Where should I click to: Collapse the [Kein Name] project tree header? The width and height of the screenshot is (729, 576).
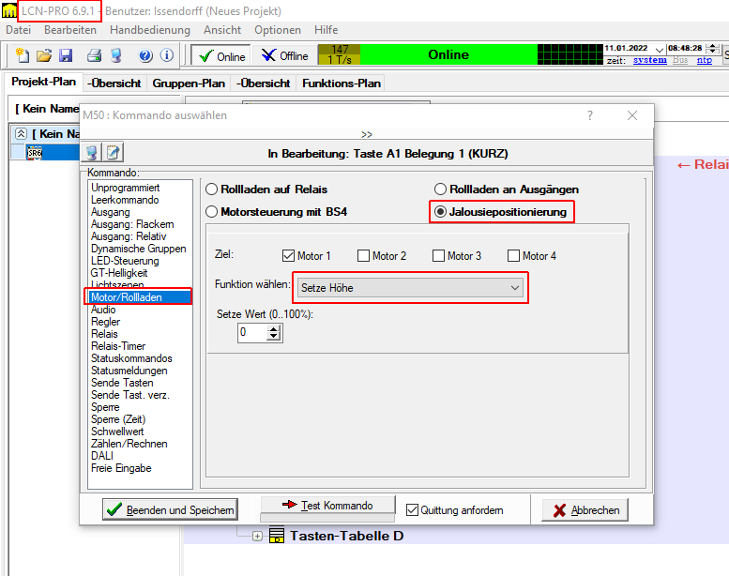[x=20, y=134]
